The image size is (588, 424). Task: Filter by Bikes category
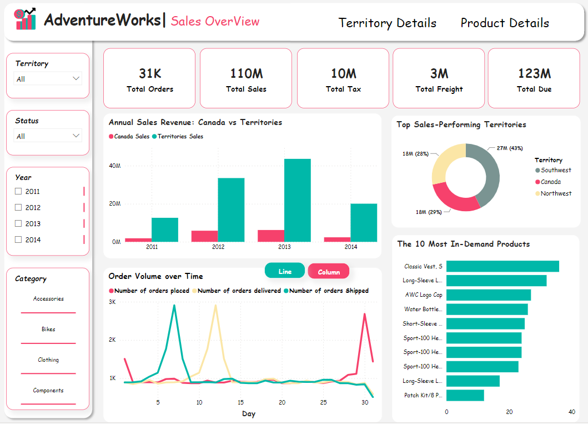tap(48, 330)
